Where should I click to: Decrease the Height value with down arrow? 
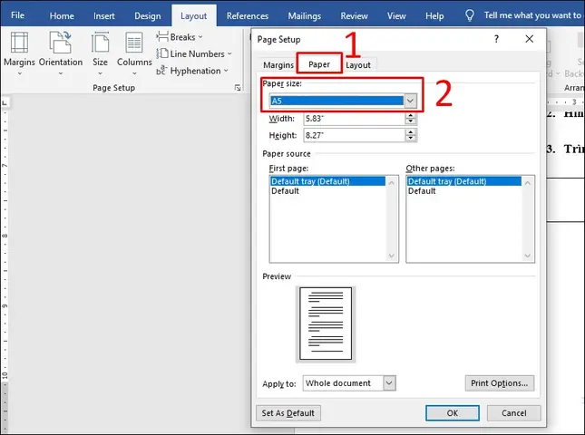tap(411, 139)
